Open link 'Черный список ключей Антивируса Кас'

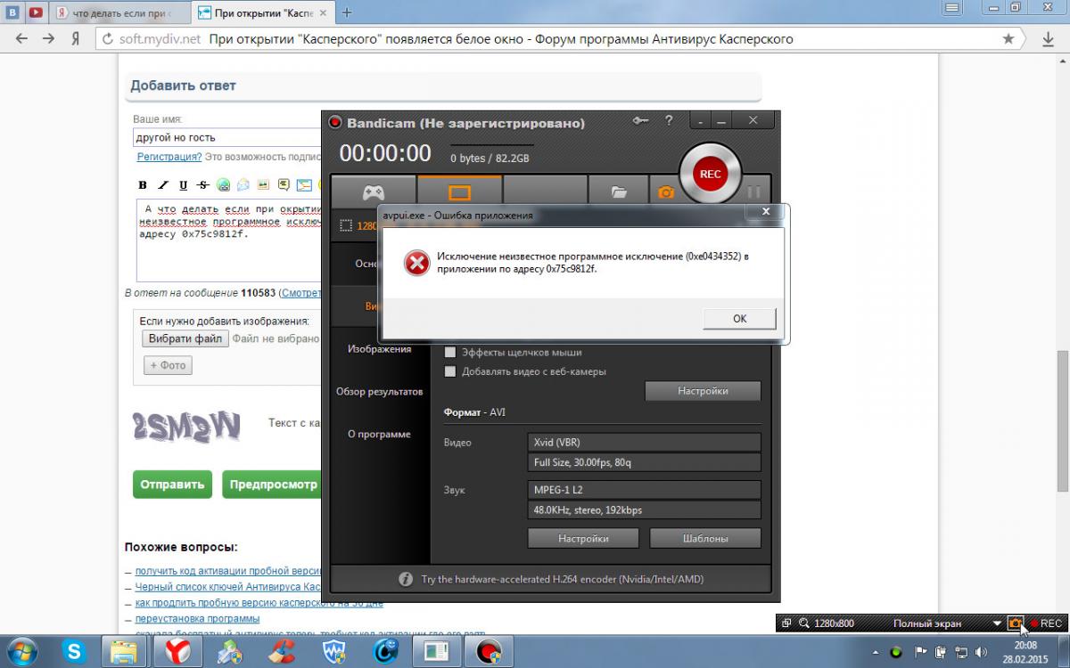[227, 587]
